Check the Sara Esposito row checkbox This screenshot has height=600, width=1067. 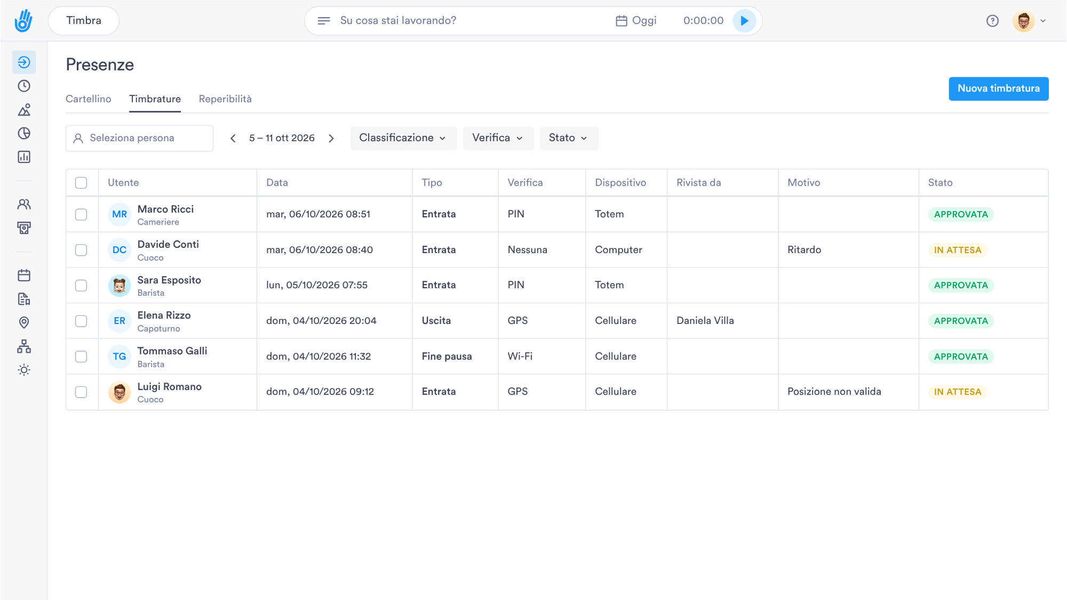click(x=81, y=286)
